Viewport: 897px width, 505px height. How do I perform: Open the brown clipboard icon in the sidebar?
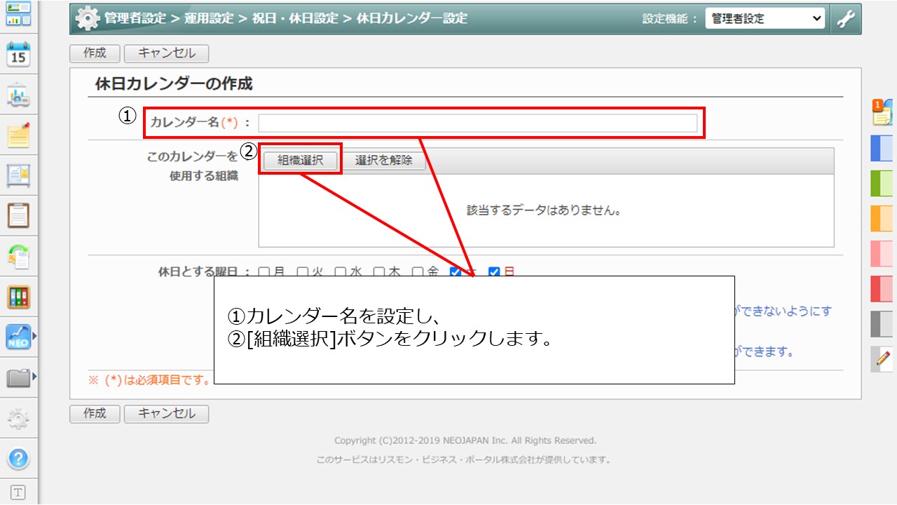pyautogui.click(x=18, y=216)
